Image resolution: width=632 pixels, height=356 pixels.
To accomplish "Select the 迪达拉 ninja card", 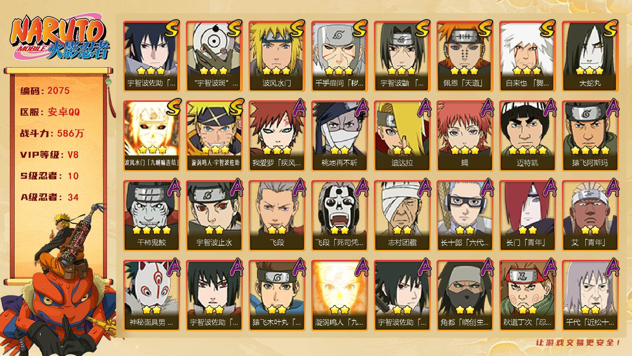I will pyautogui.click(x=402, y=136).
